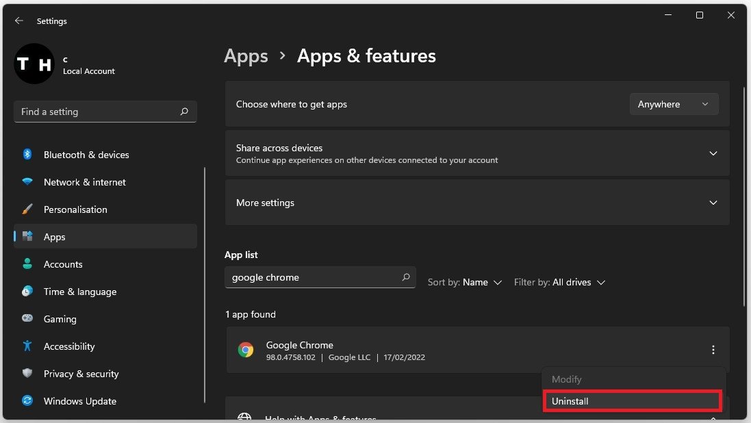
Task: Open Network & internet settings icon
Action: tap(27, 182)
